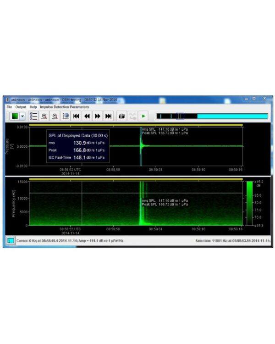The width and height of the screenshot is (275, 344).
Task: Click the zoom to selection icon
Action: coord(66,117)
